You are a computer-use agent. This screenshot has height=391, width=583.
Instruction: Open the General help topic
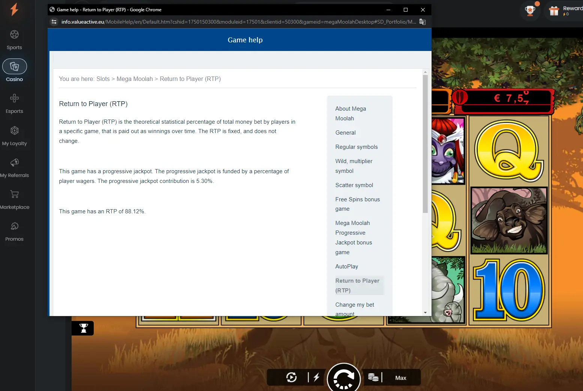[x=345, y=133]
